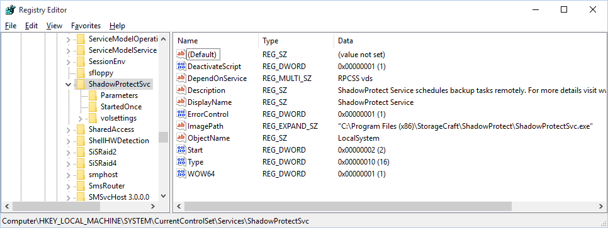This screenshot has height=228, width=608.
Task: Click the "0x00000010 (16)" data cell
Action: click(364, 162)
